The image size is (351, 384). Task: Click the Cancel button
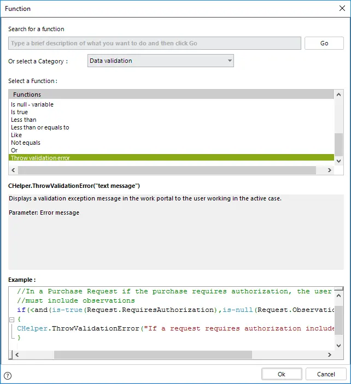click(x=326, y=374)
